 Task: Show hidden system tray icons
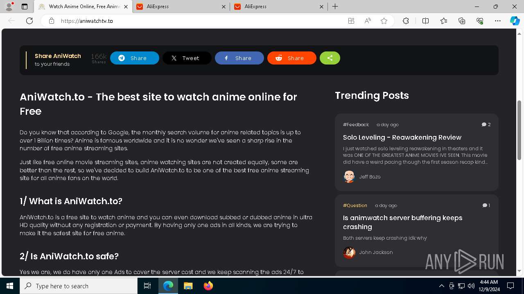pyautogui.click(x=441, y=286)
